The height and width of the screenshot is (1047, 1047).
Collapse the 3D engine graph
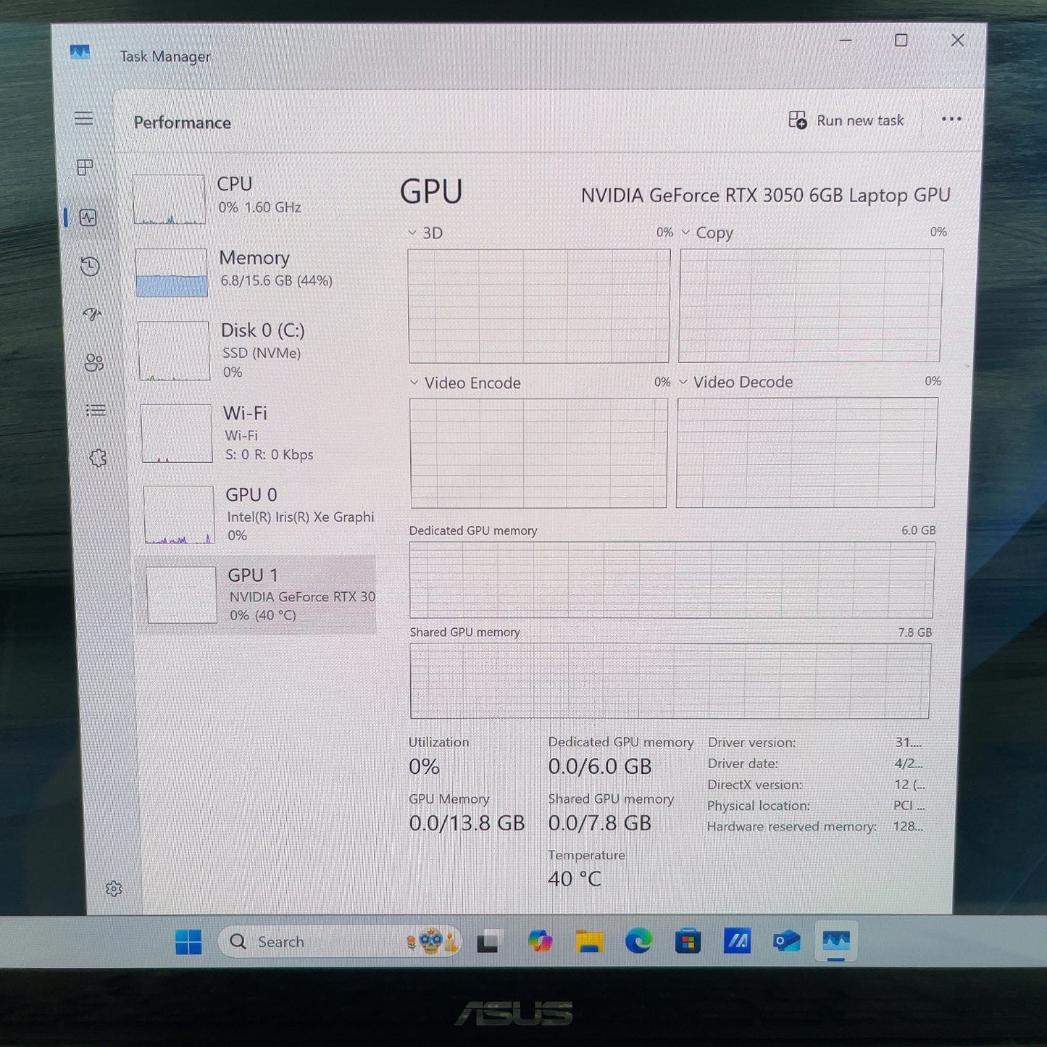414,233
